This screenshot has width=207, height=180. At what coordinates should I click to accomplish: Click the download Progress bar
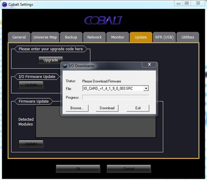coord(116,97)
